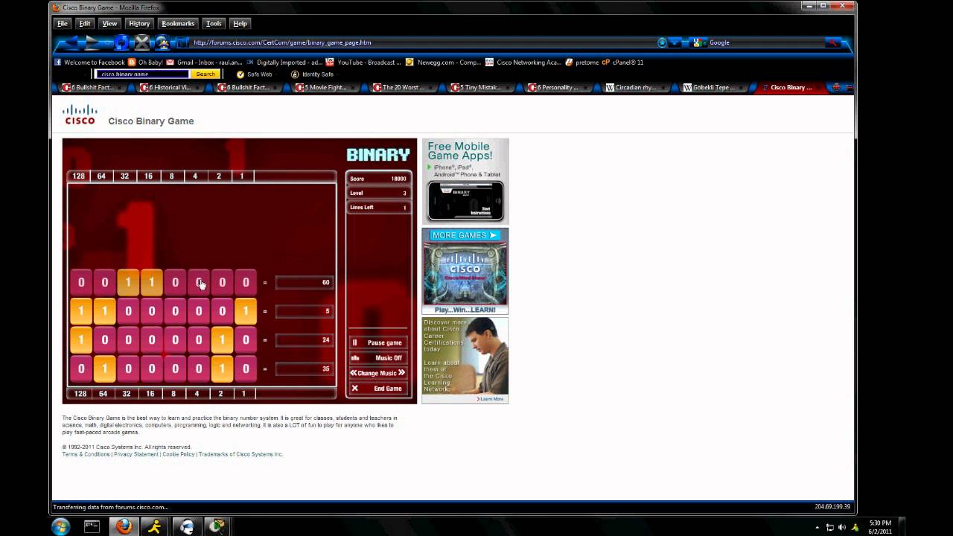The height and width of the screenshot is (536, 953).
Task: Switch the 16 bit in the row equal to 24
Action: pos(152,339)
